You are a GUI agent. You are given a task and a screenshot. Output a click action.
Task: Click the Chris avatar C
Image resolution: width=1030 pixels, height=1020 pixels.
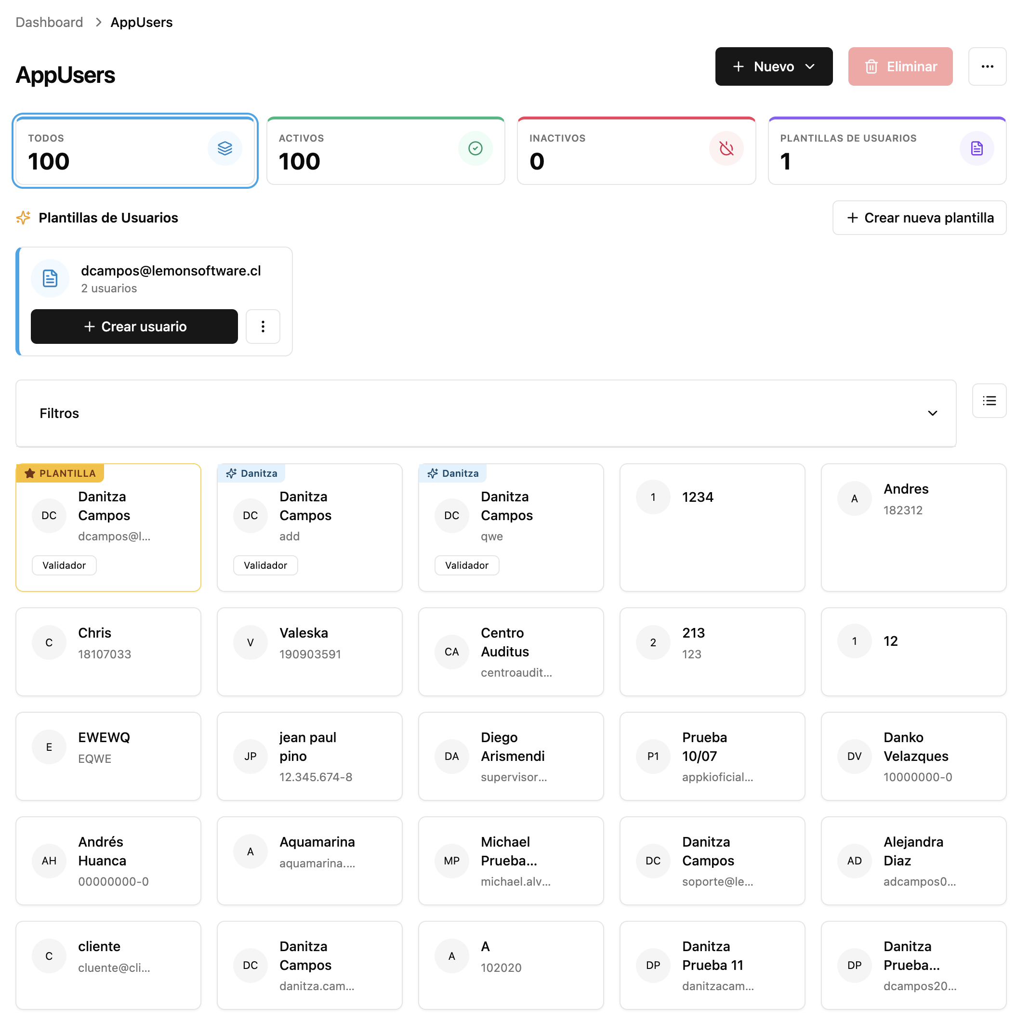49,642
